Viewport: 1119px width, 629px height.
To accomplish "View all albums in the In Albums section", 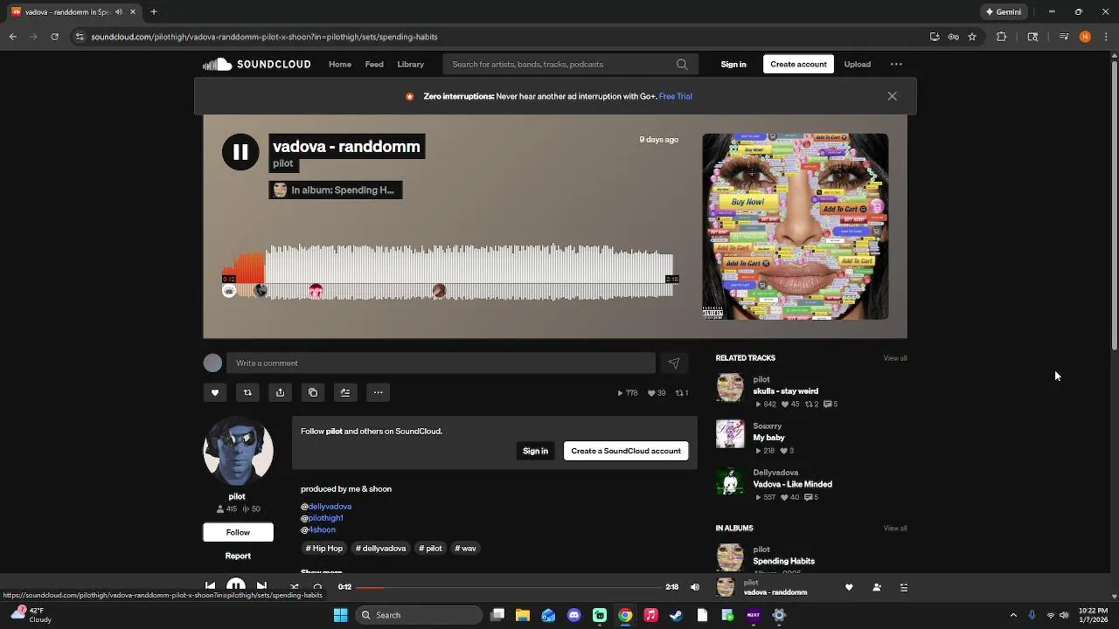I will pos(895,529).
